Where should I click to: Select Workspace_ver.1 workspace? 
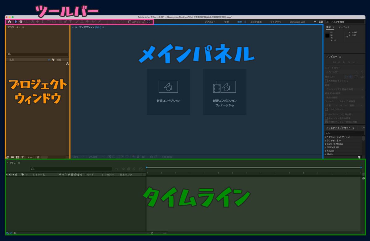(x=298, y=22)
